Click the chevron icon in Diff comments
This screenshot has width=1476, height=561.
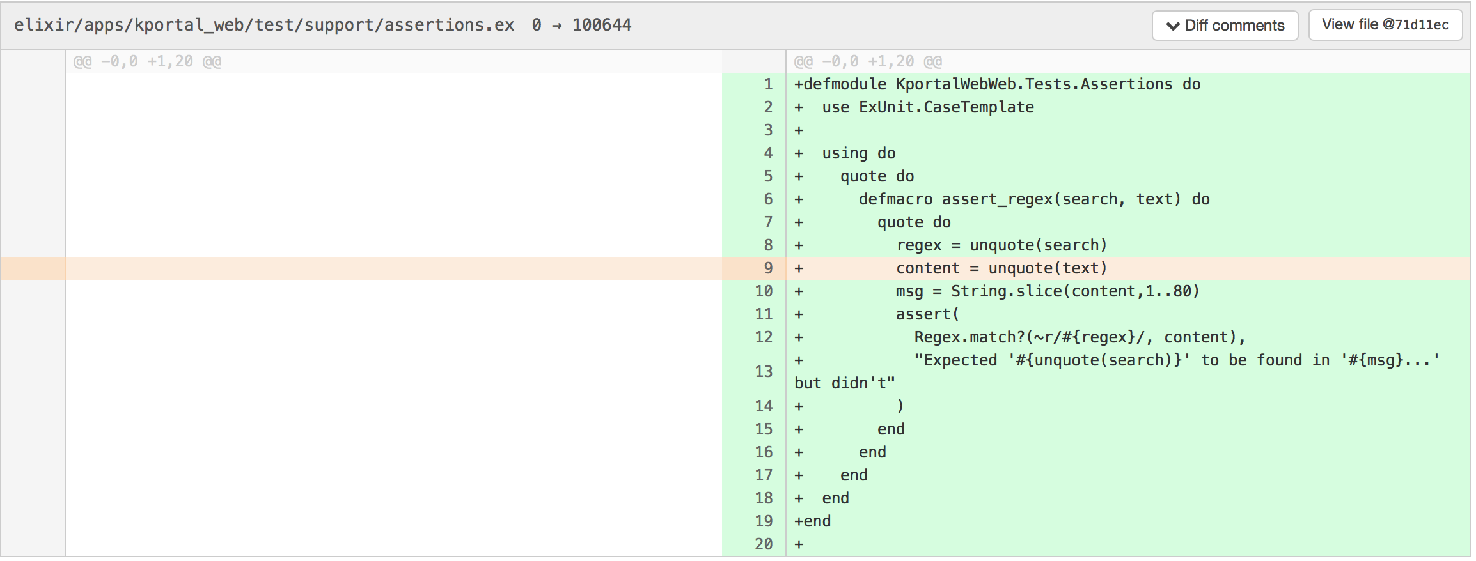[x=1172, y=26]
